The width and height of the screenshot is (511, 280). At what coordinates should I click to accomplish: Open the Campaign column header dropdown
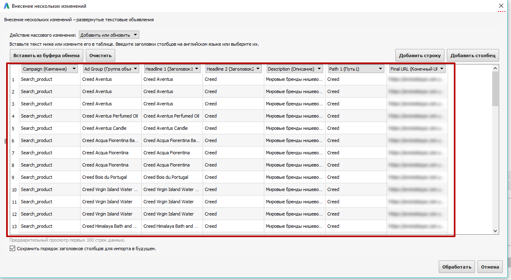click(50, 69)
